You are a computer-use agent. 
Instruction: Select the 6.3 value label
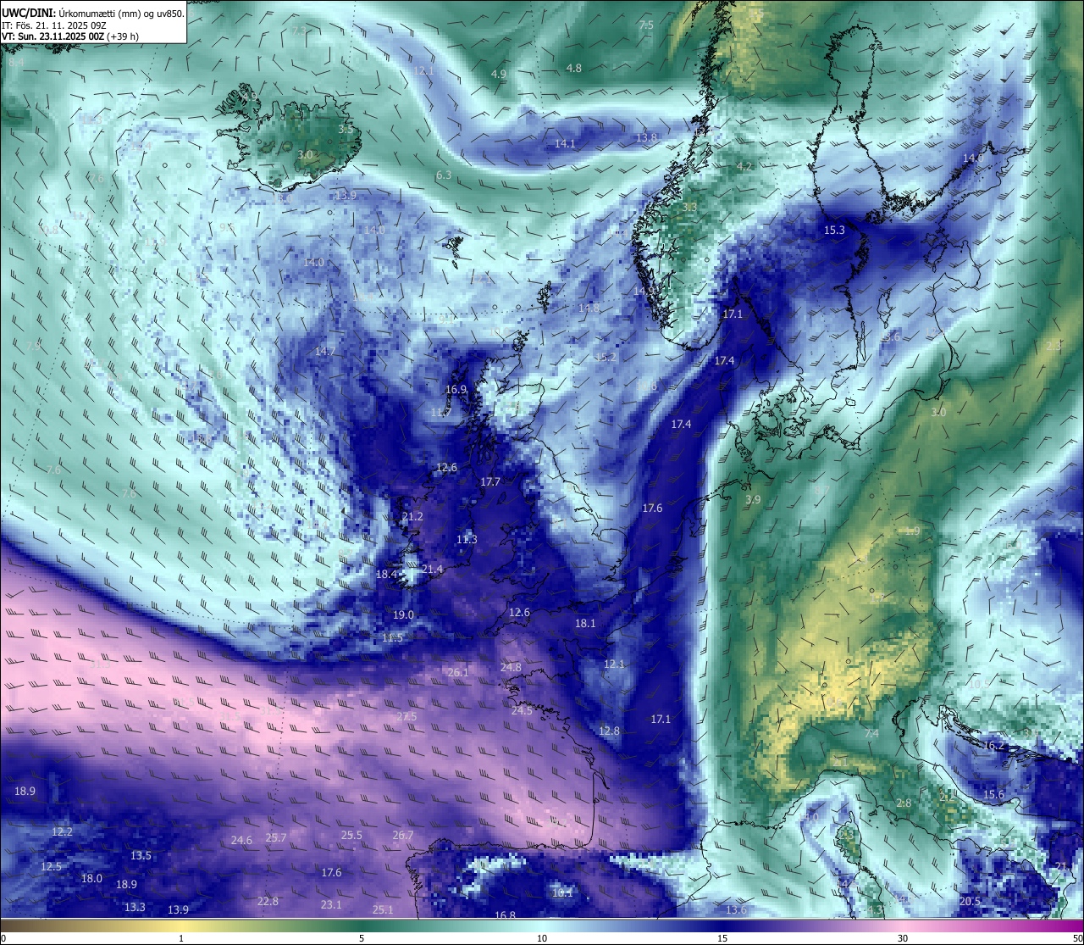[444, 175]
